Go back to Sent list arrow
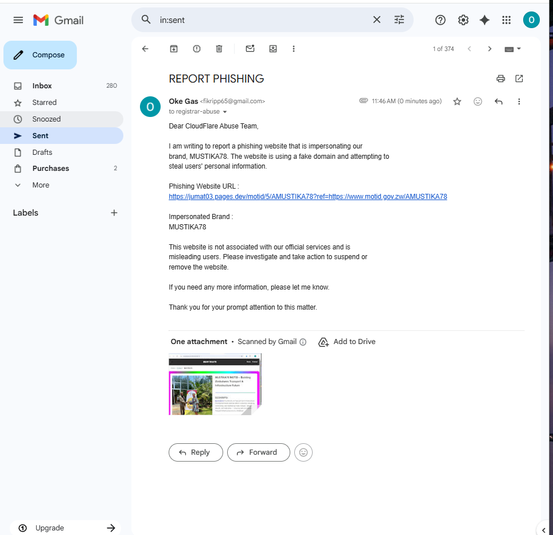The height and width of the screenshot is (535, 553). (145, 49)
